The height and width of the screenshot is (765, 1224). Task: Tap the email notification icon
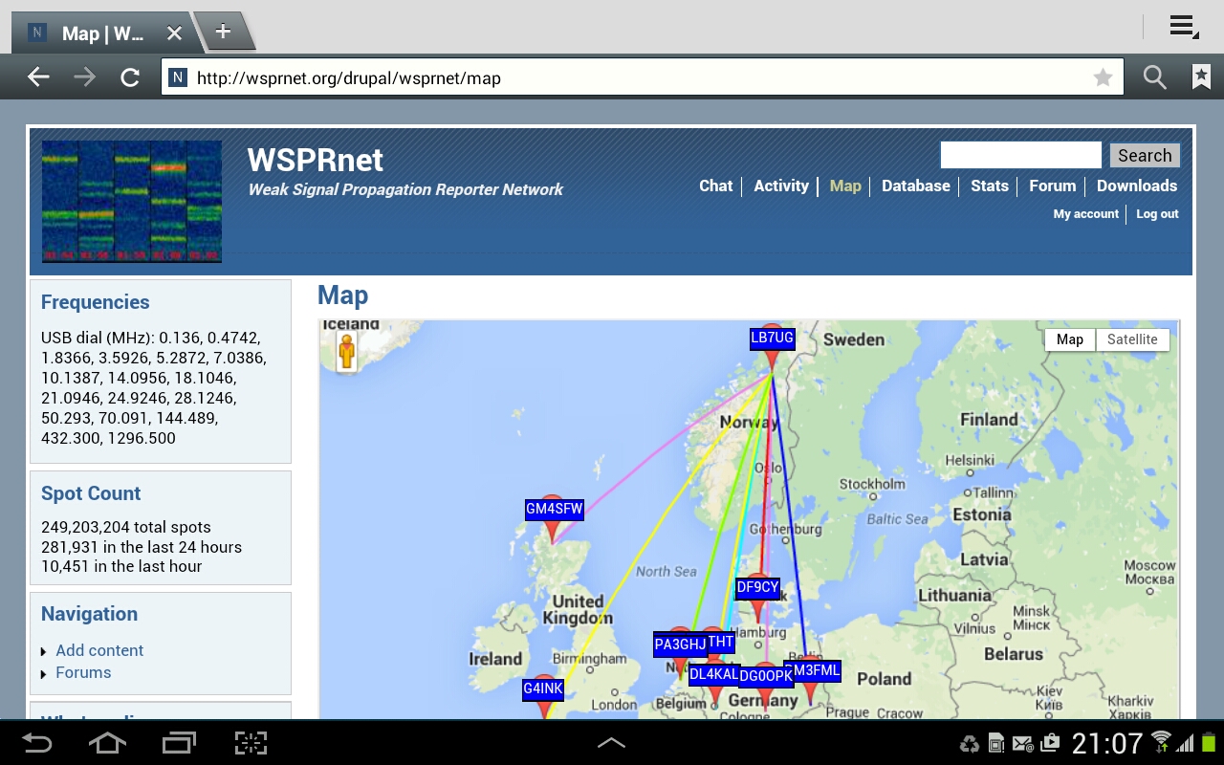coord(1022,744)
